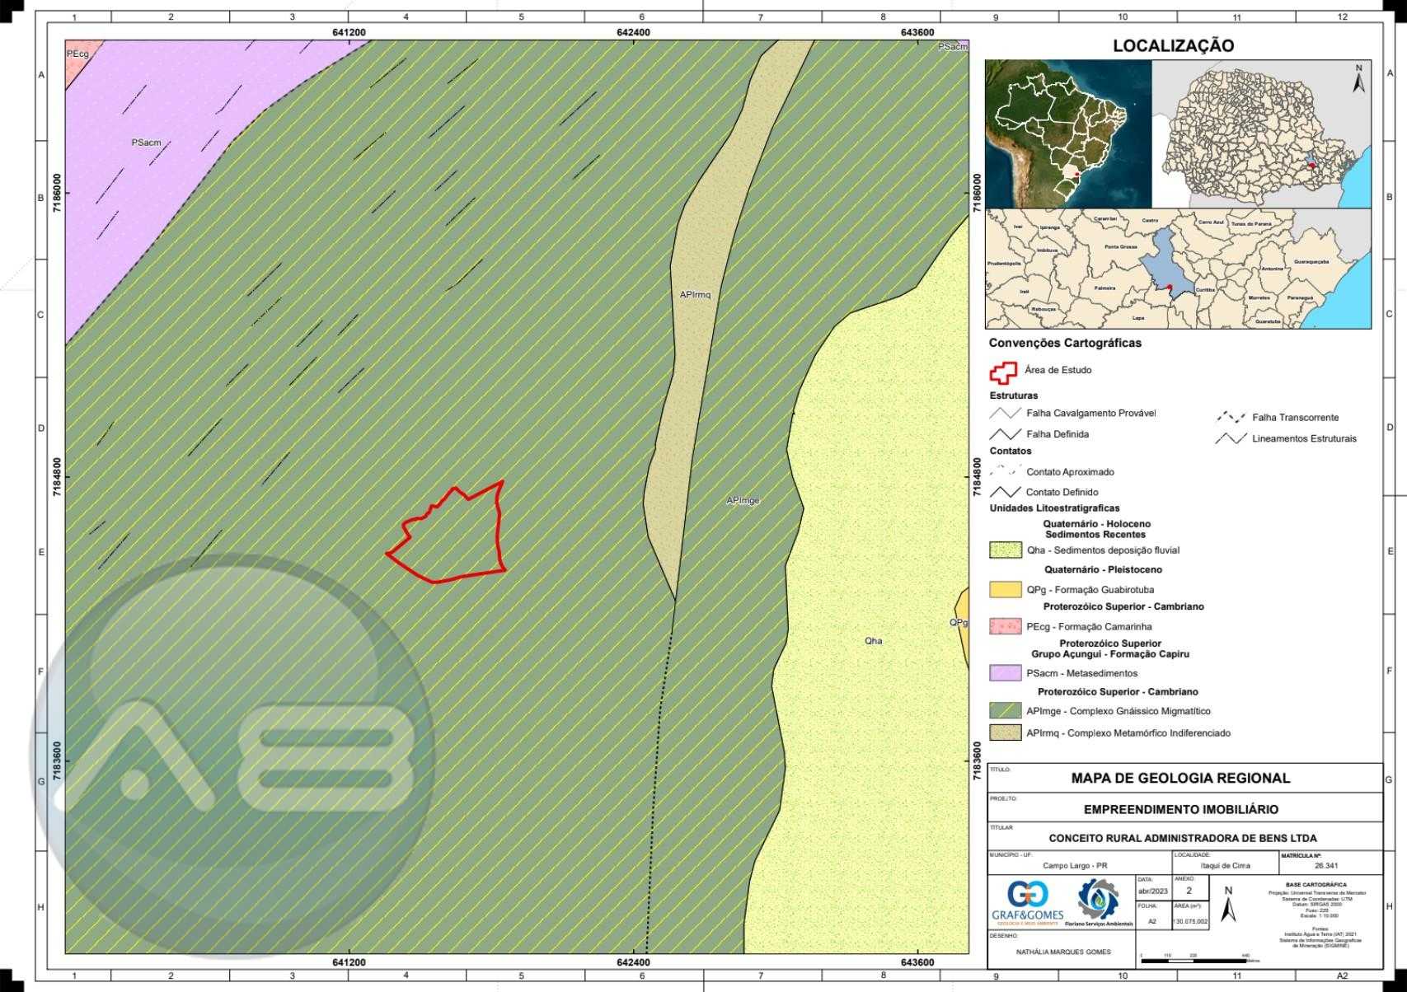
Task: Click the north arrow in the title block
Action: 1228,905
